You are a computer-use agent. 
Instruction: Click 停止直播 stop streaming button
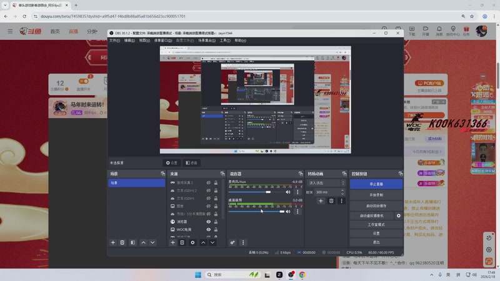(376, 184)
